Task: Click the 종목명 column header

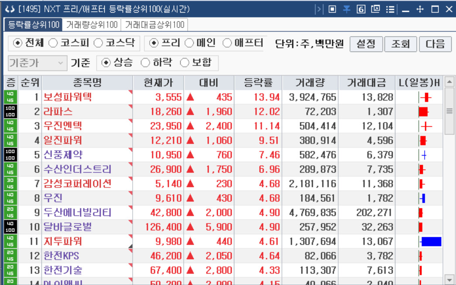Action: [x=87, y=83]
